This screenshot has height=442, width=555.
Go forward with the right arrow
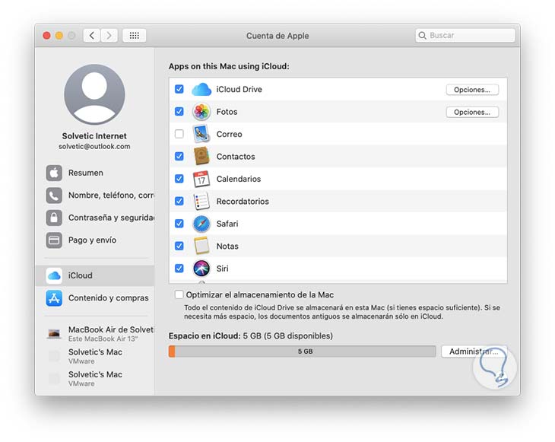click(109, 36)
